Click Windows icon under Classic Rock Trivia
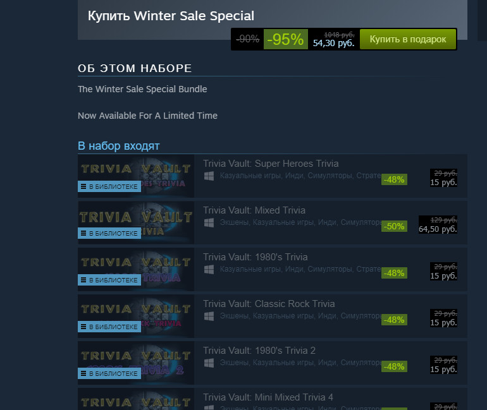 pos(209,317)
